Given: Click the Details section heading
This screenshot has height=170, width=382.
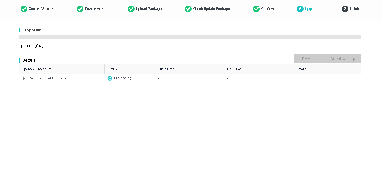Looking at the screenshot, I should tap(29, 60).
